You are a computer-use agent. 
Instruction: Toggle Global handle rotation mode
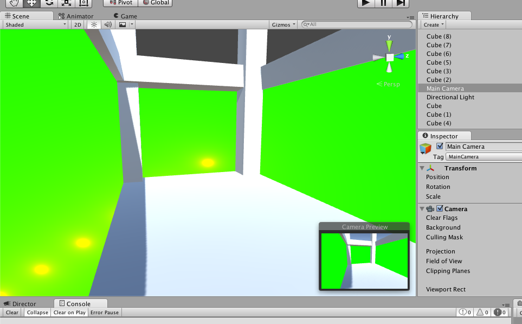point(155,3)
